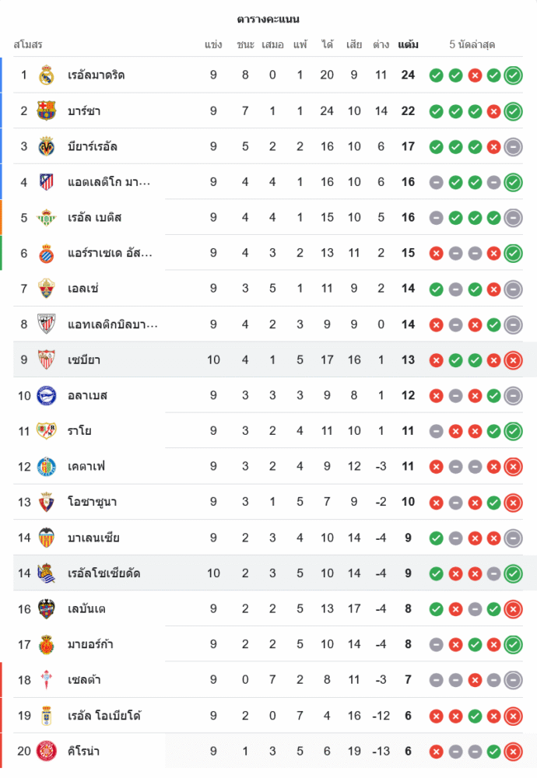Image resolution: width=537 pixels, height=778 pixels.
Task: Click the Atlético Madrid crest icon
Action: click(47, 182)
